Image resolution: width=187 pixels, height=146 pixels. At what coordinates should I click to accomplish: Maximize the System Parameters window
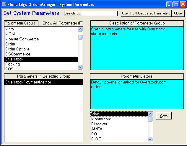tap(176, 4)
